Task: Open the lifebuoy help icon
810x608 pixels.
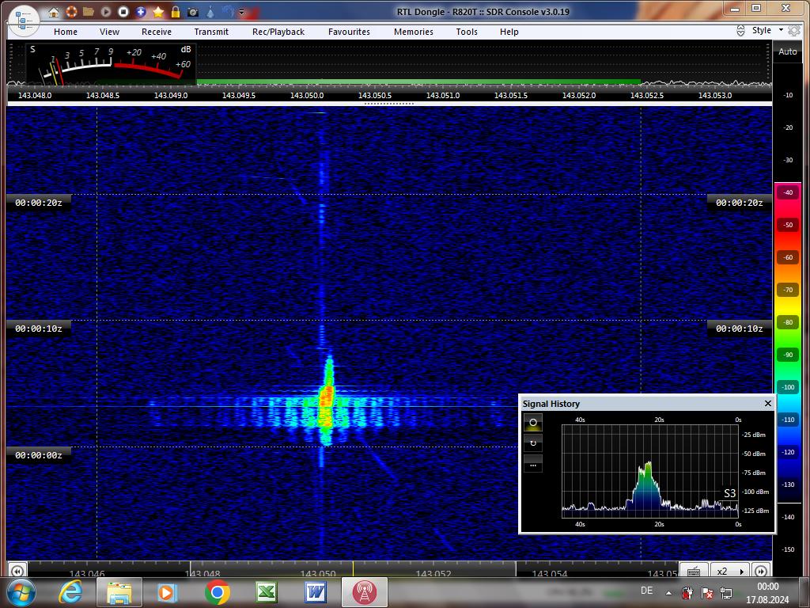Action: (71, 12)
